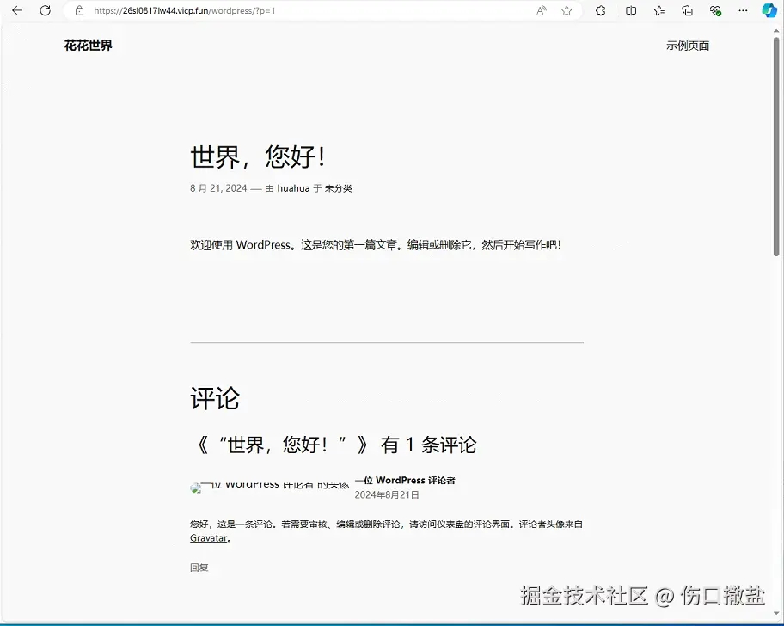Add page to favorites with star icon
Viewport: 784px width, 626px height.
pyautogui.click(x=567, y=10)
